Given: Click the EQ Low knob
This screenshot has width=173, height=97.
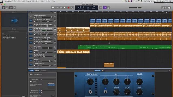Looking at the screenshot, I should click(105, 82).
